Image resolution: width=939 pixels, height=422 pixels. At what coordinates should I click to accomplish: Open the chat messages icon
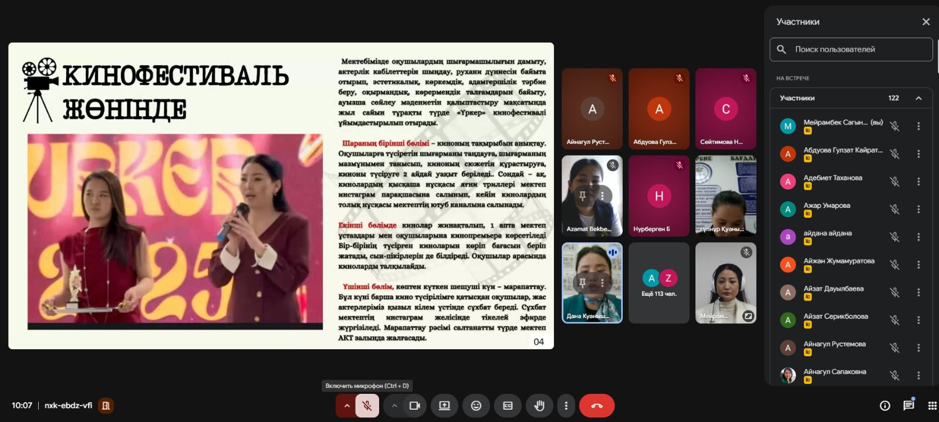pyautogui.click(x=908, y=406)
